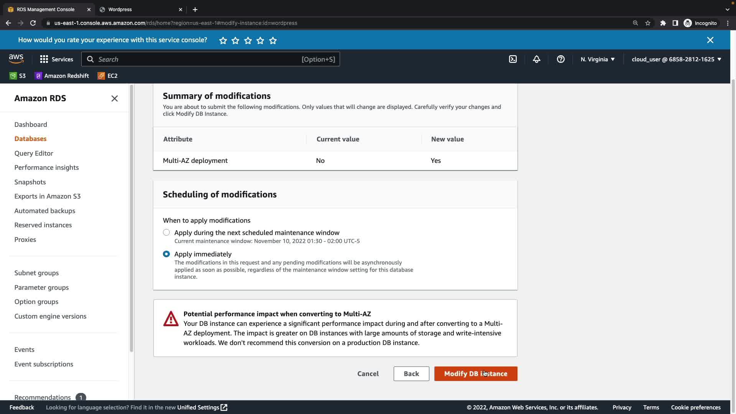Go to Snapshots in sidebar
Image resolution: width=736 pixels, height=414 pixels.
point(30,182)
